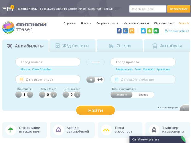This screenshot has height=143, width=191.
Task: Choose Сочи as arrival city suggestion
Action: click(138, 69)
